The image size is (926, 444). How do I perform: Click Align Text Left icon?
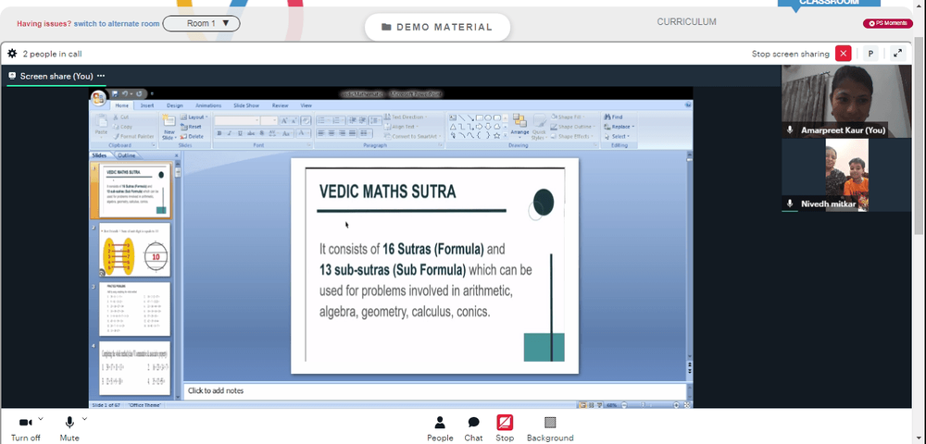pyautogui.click(x=320, y=134)
